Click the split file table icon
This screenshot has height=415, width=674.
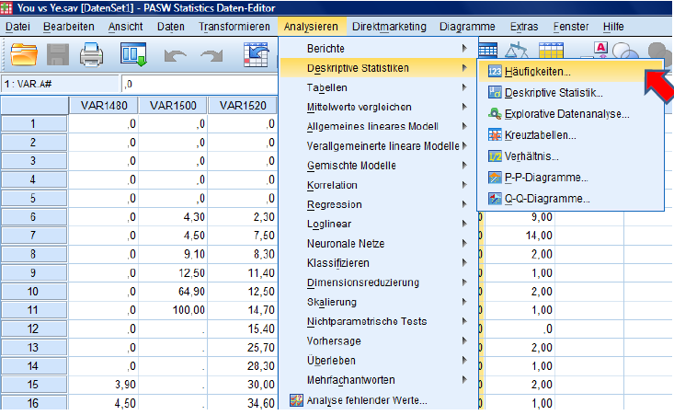click(488, 50)
